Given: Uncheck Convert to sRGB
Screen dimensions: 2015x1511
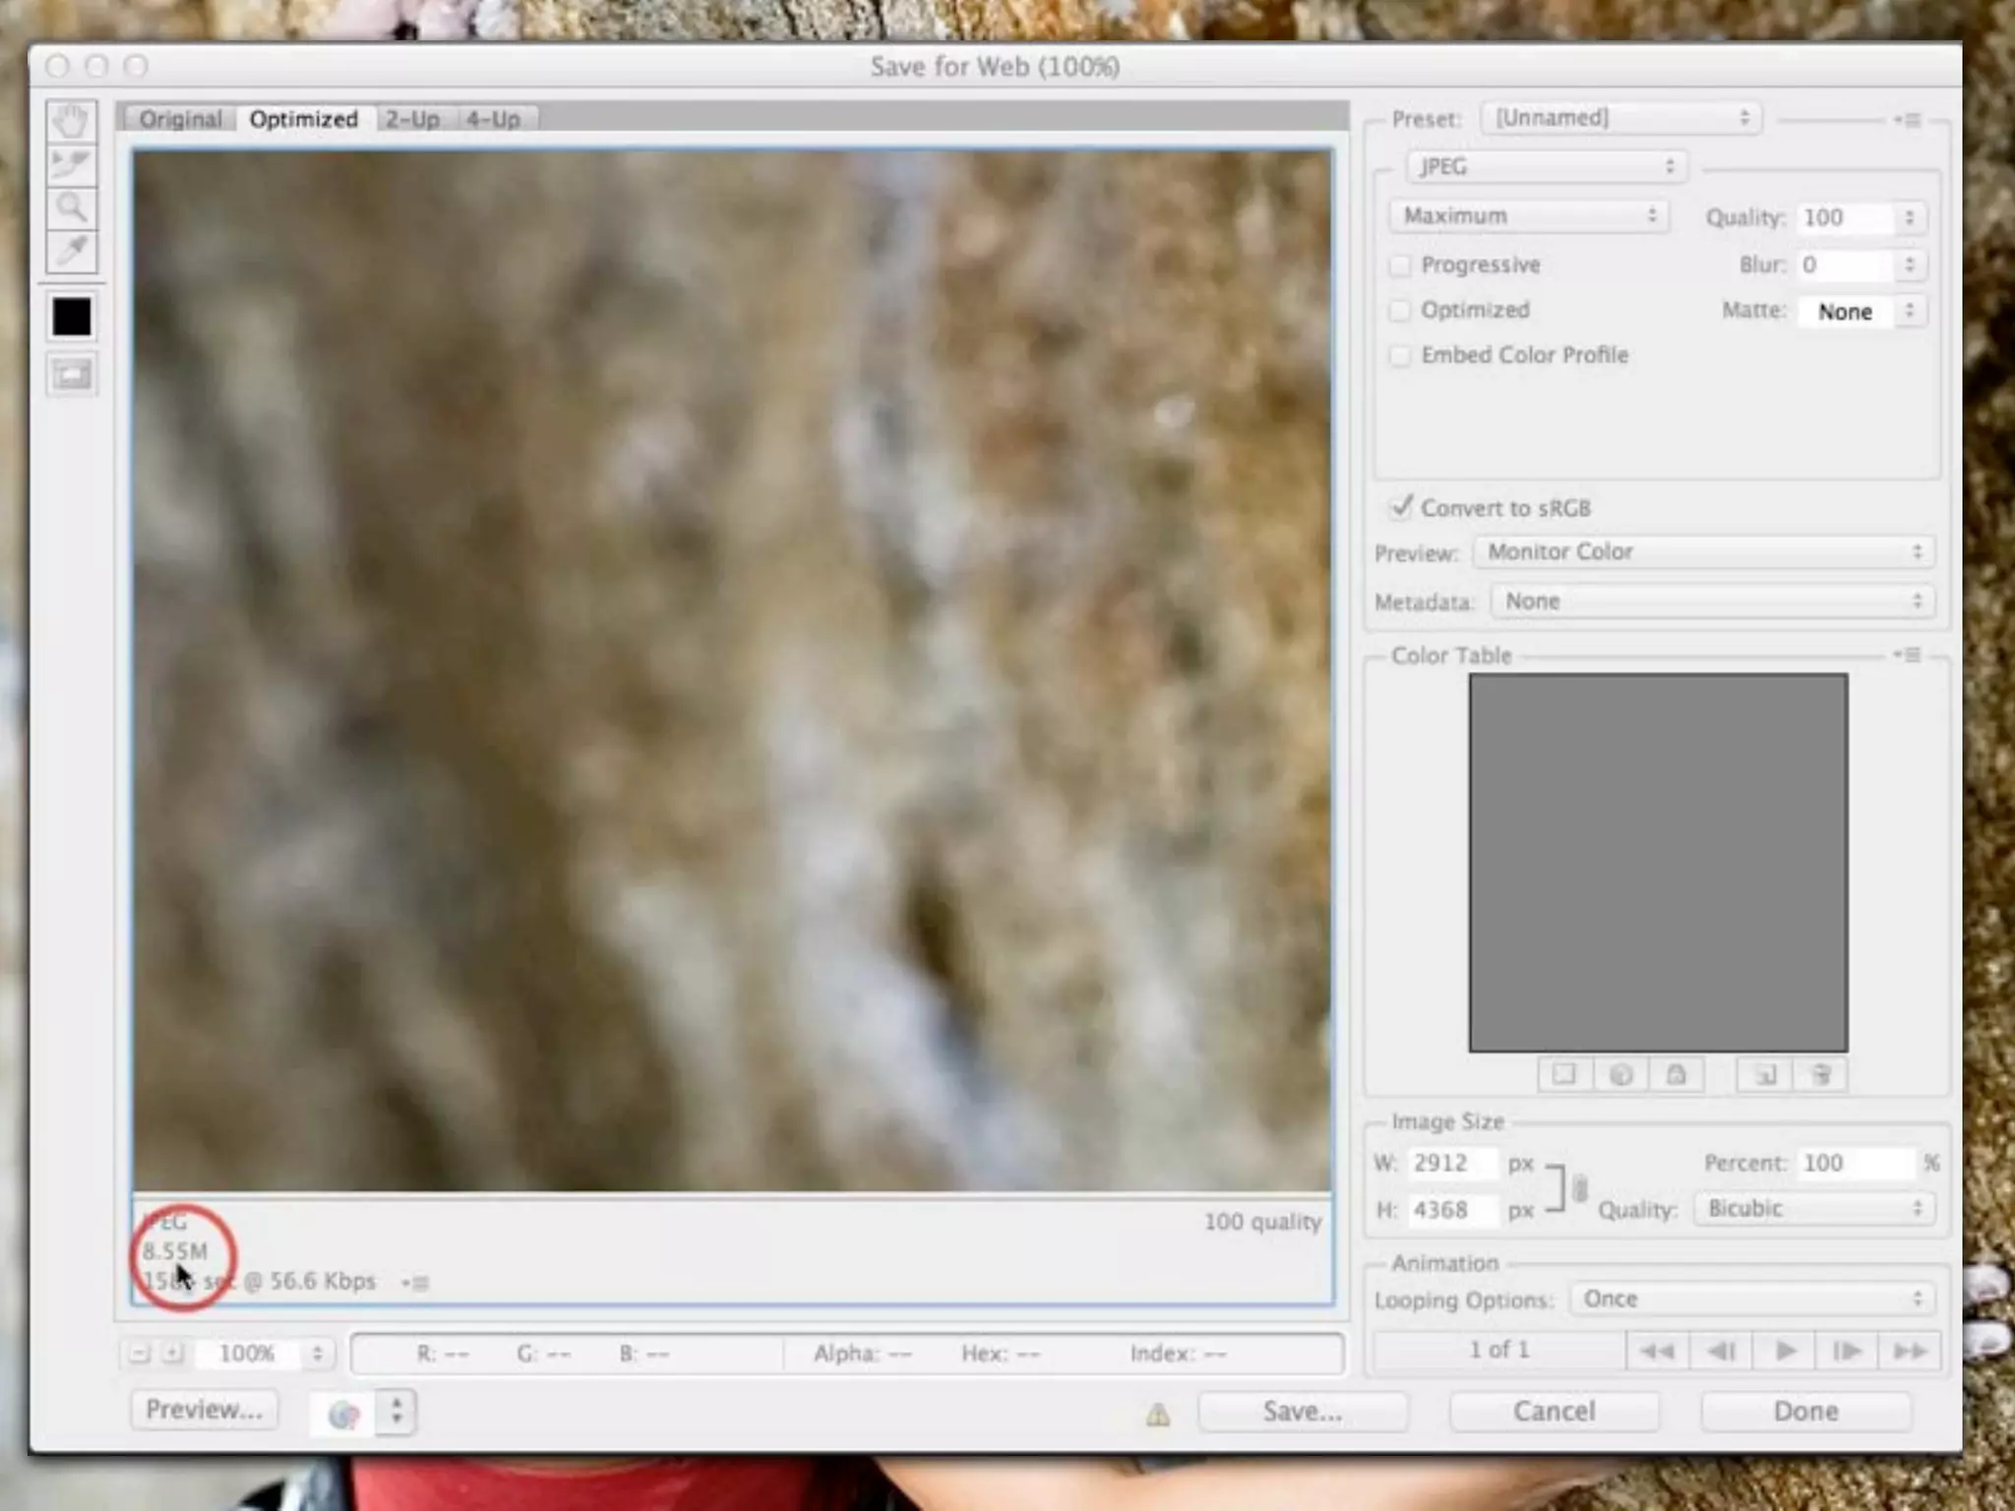Looking at the screenshot, I should 1400,508.
